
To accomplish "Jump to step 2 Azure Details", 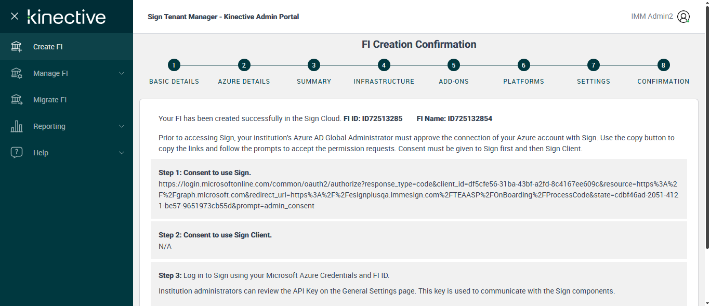I will pos(244,65).
